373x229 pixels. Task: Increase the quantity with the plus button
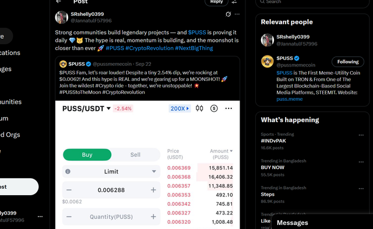pos(153,217)
